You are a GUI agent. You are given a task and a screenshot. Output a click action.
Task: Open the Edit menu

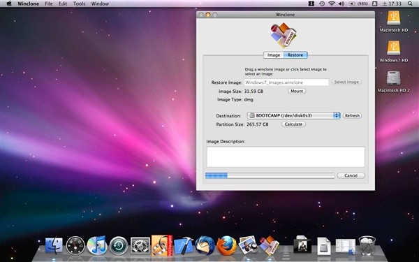click(63, 3)
